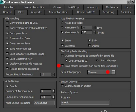Viewport: 136px width, 112px height.
Task: Click the Autobak files spinner arrows
Action: pos(53,91)
